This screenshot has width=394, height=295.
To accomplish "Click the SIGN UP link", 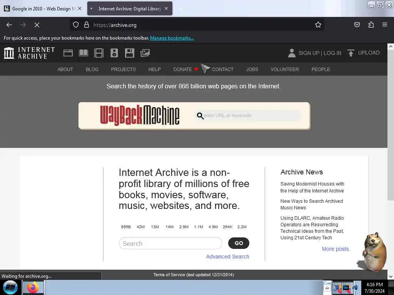I will pos(309,53).
